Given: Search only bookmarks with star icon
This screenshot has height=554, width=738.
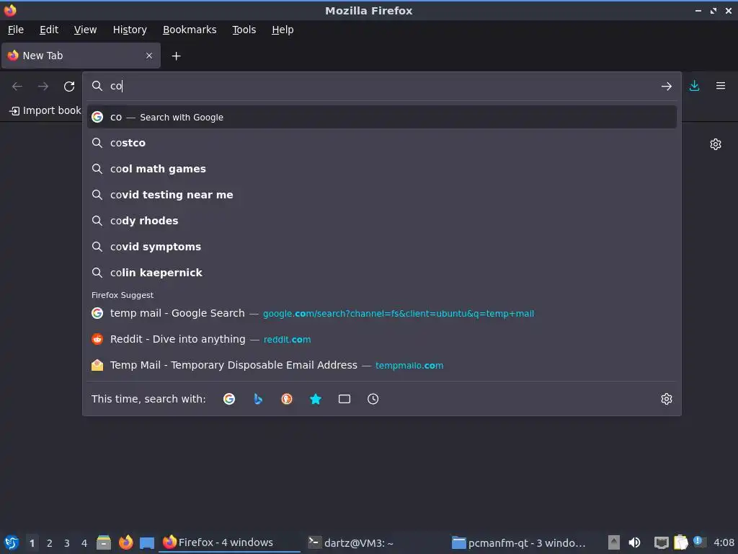Looking at the screenshot, I should coord(316,399).
